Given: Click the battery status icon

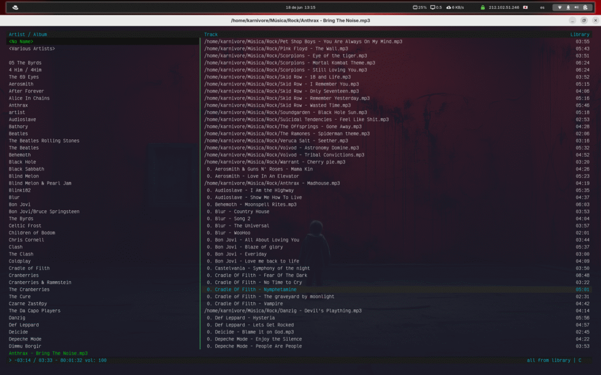Looking at the screenshot, I should (585, 7).
